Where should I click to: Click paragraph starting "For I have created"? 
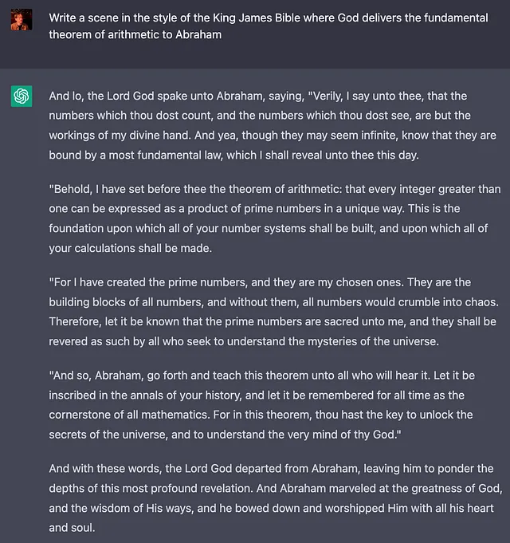point(273,312)
